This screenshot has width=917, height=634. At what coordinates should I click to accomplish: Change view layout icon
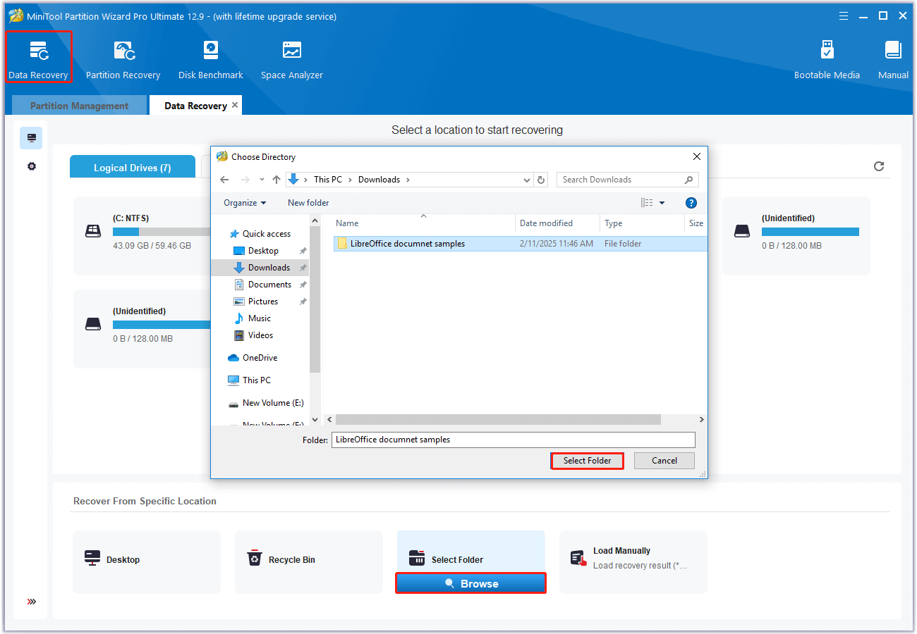tap(647, 203)
